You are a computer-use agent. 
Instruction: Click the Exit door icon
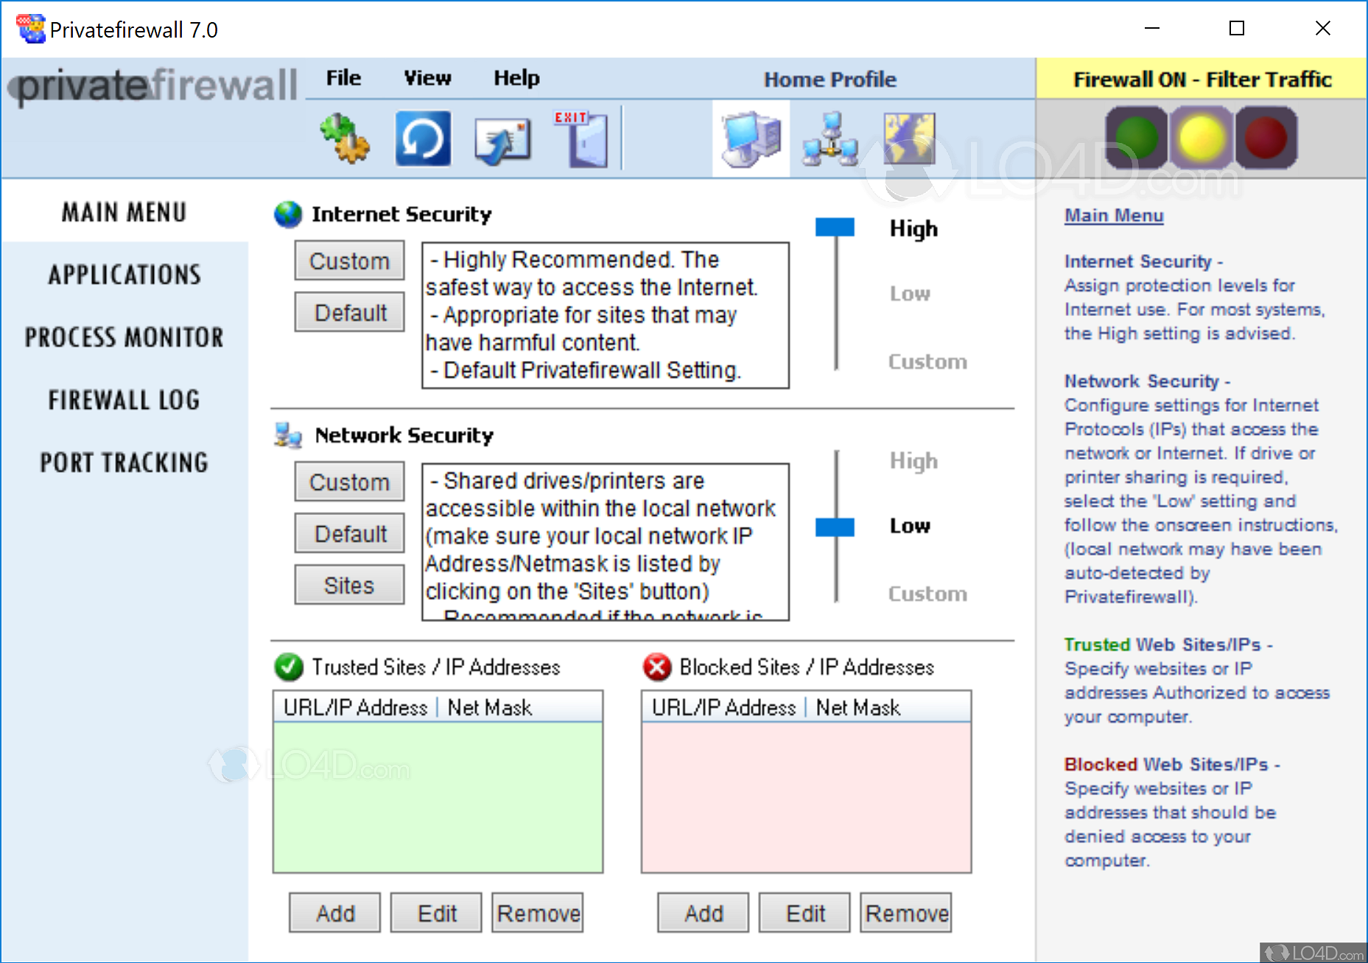click(x=581, y=139)
